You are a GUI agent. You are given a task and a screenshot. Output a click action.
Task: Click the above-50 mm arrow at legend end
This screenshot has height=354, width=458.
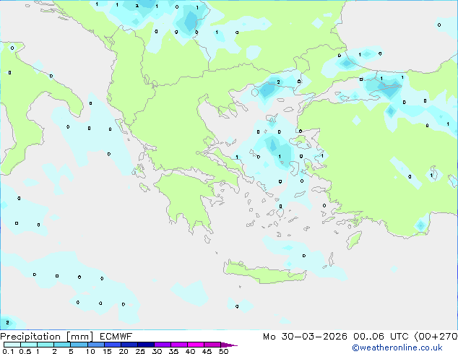coord(229,345)
